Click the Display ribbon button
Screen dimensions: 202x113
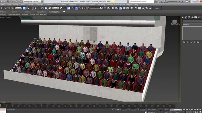pos(32,14)
